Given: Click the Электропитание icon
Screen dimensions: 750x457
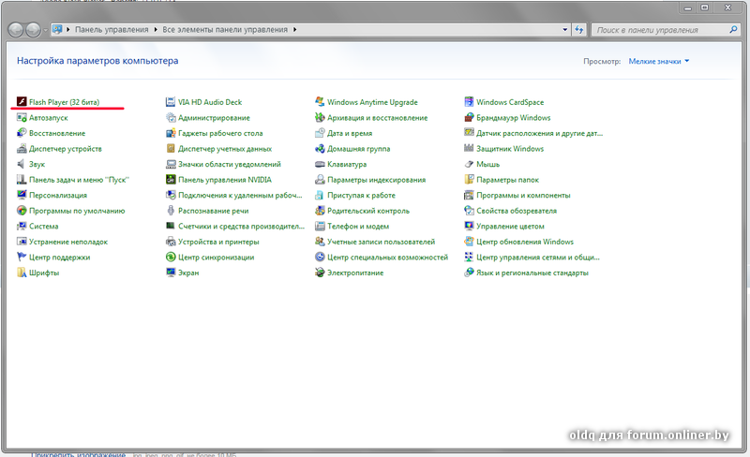Looking at the screenshot, I should (x=320, y=273).
